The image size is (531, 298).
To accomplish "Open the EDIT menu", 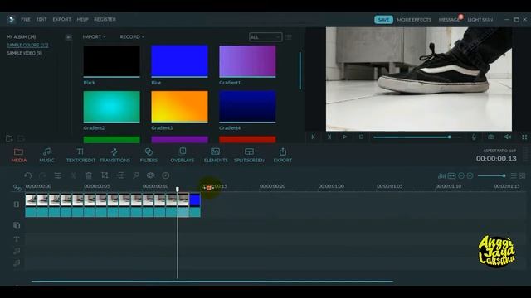I will [x=41, y=20].
